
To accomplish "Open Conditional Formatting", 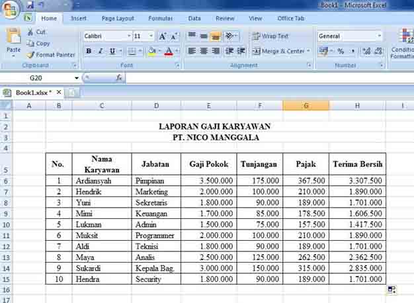I will (x=402, y=44).
